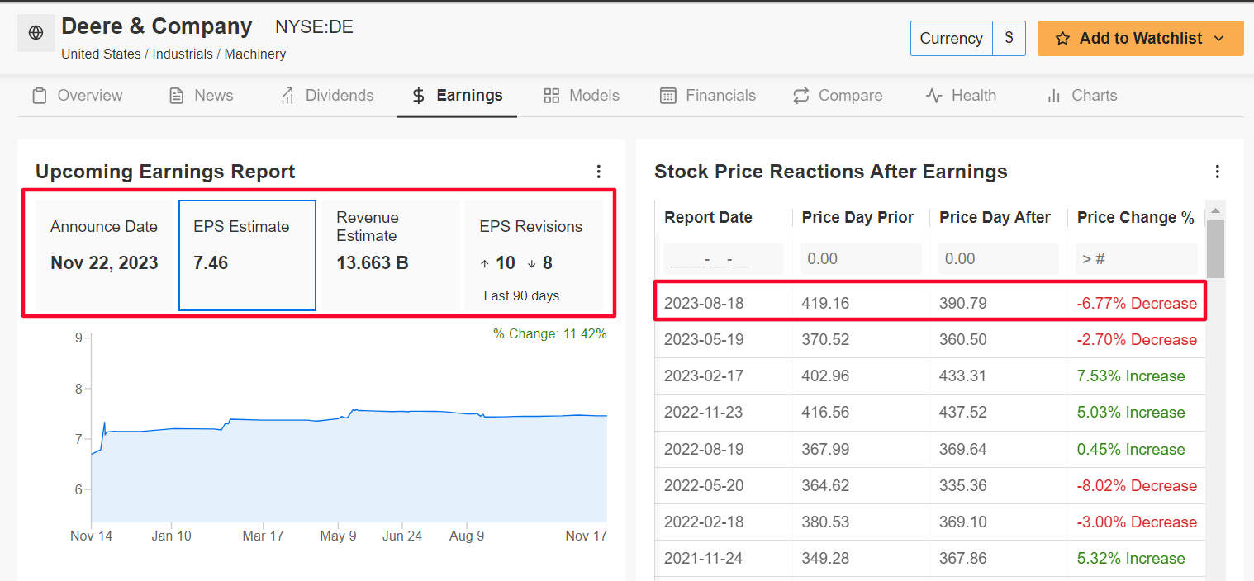Viewport: 1254px width, 581px height.
Task: Open Stock Price Reactions options menu
Action: pos(1217,172)
